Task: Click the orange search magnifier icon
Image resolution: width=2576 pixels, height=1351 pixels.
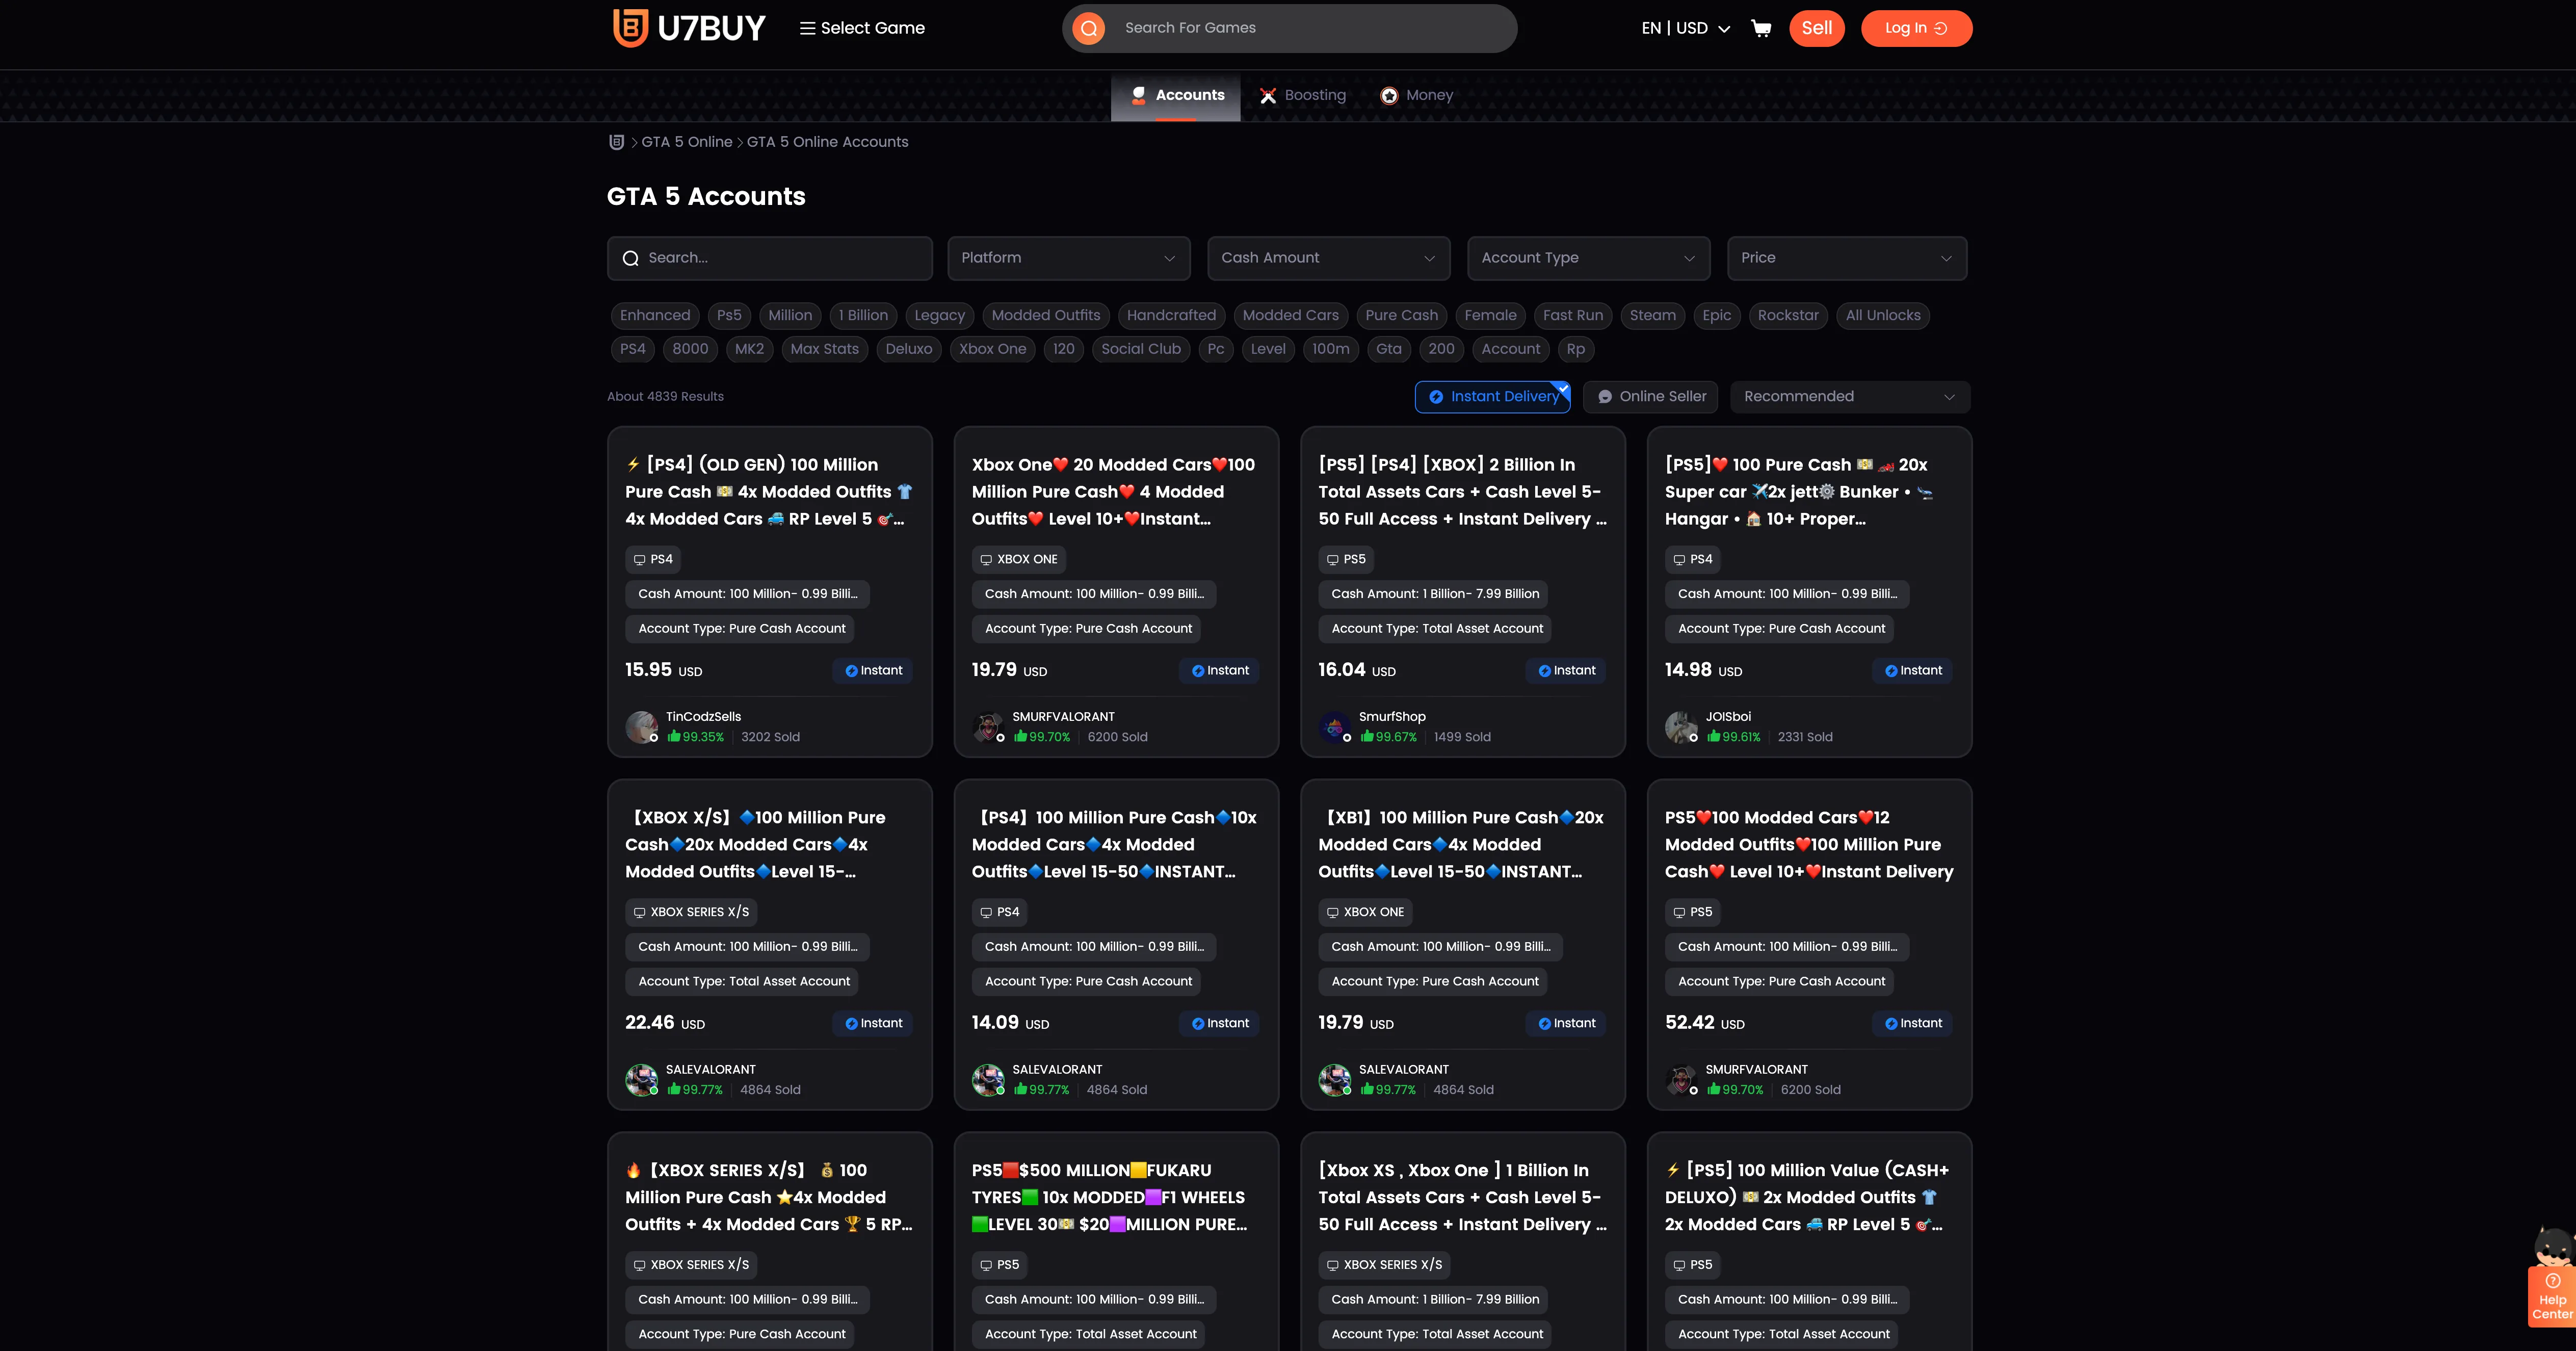Action: tap(1088, 28)
